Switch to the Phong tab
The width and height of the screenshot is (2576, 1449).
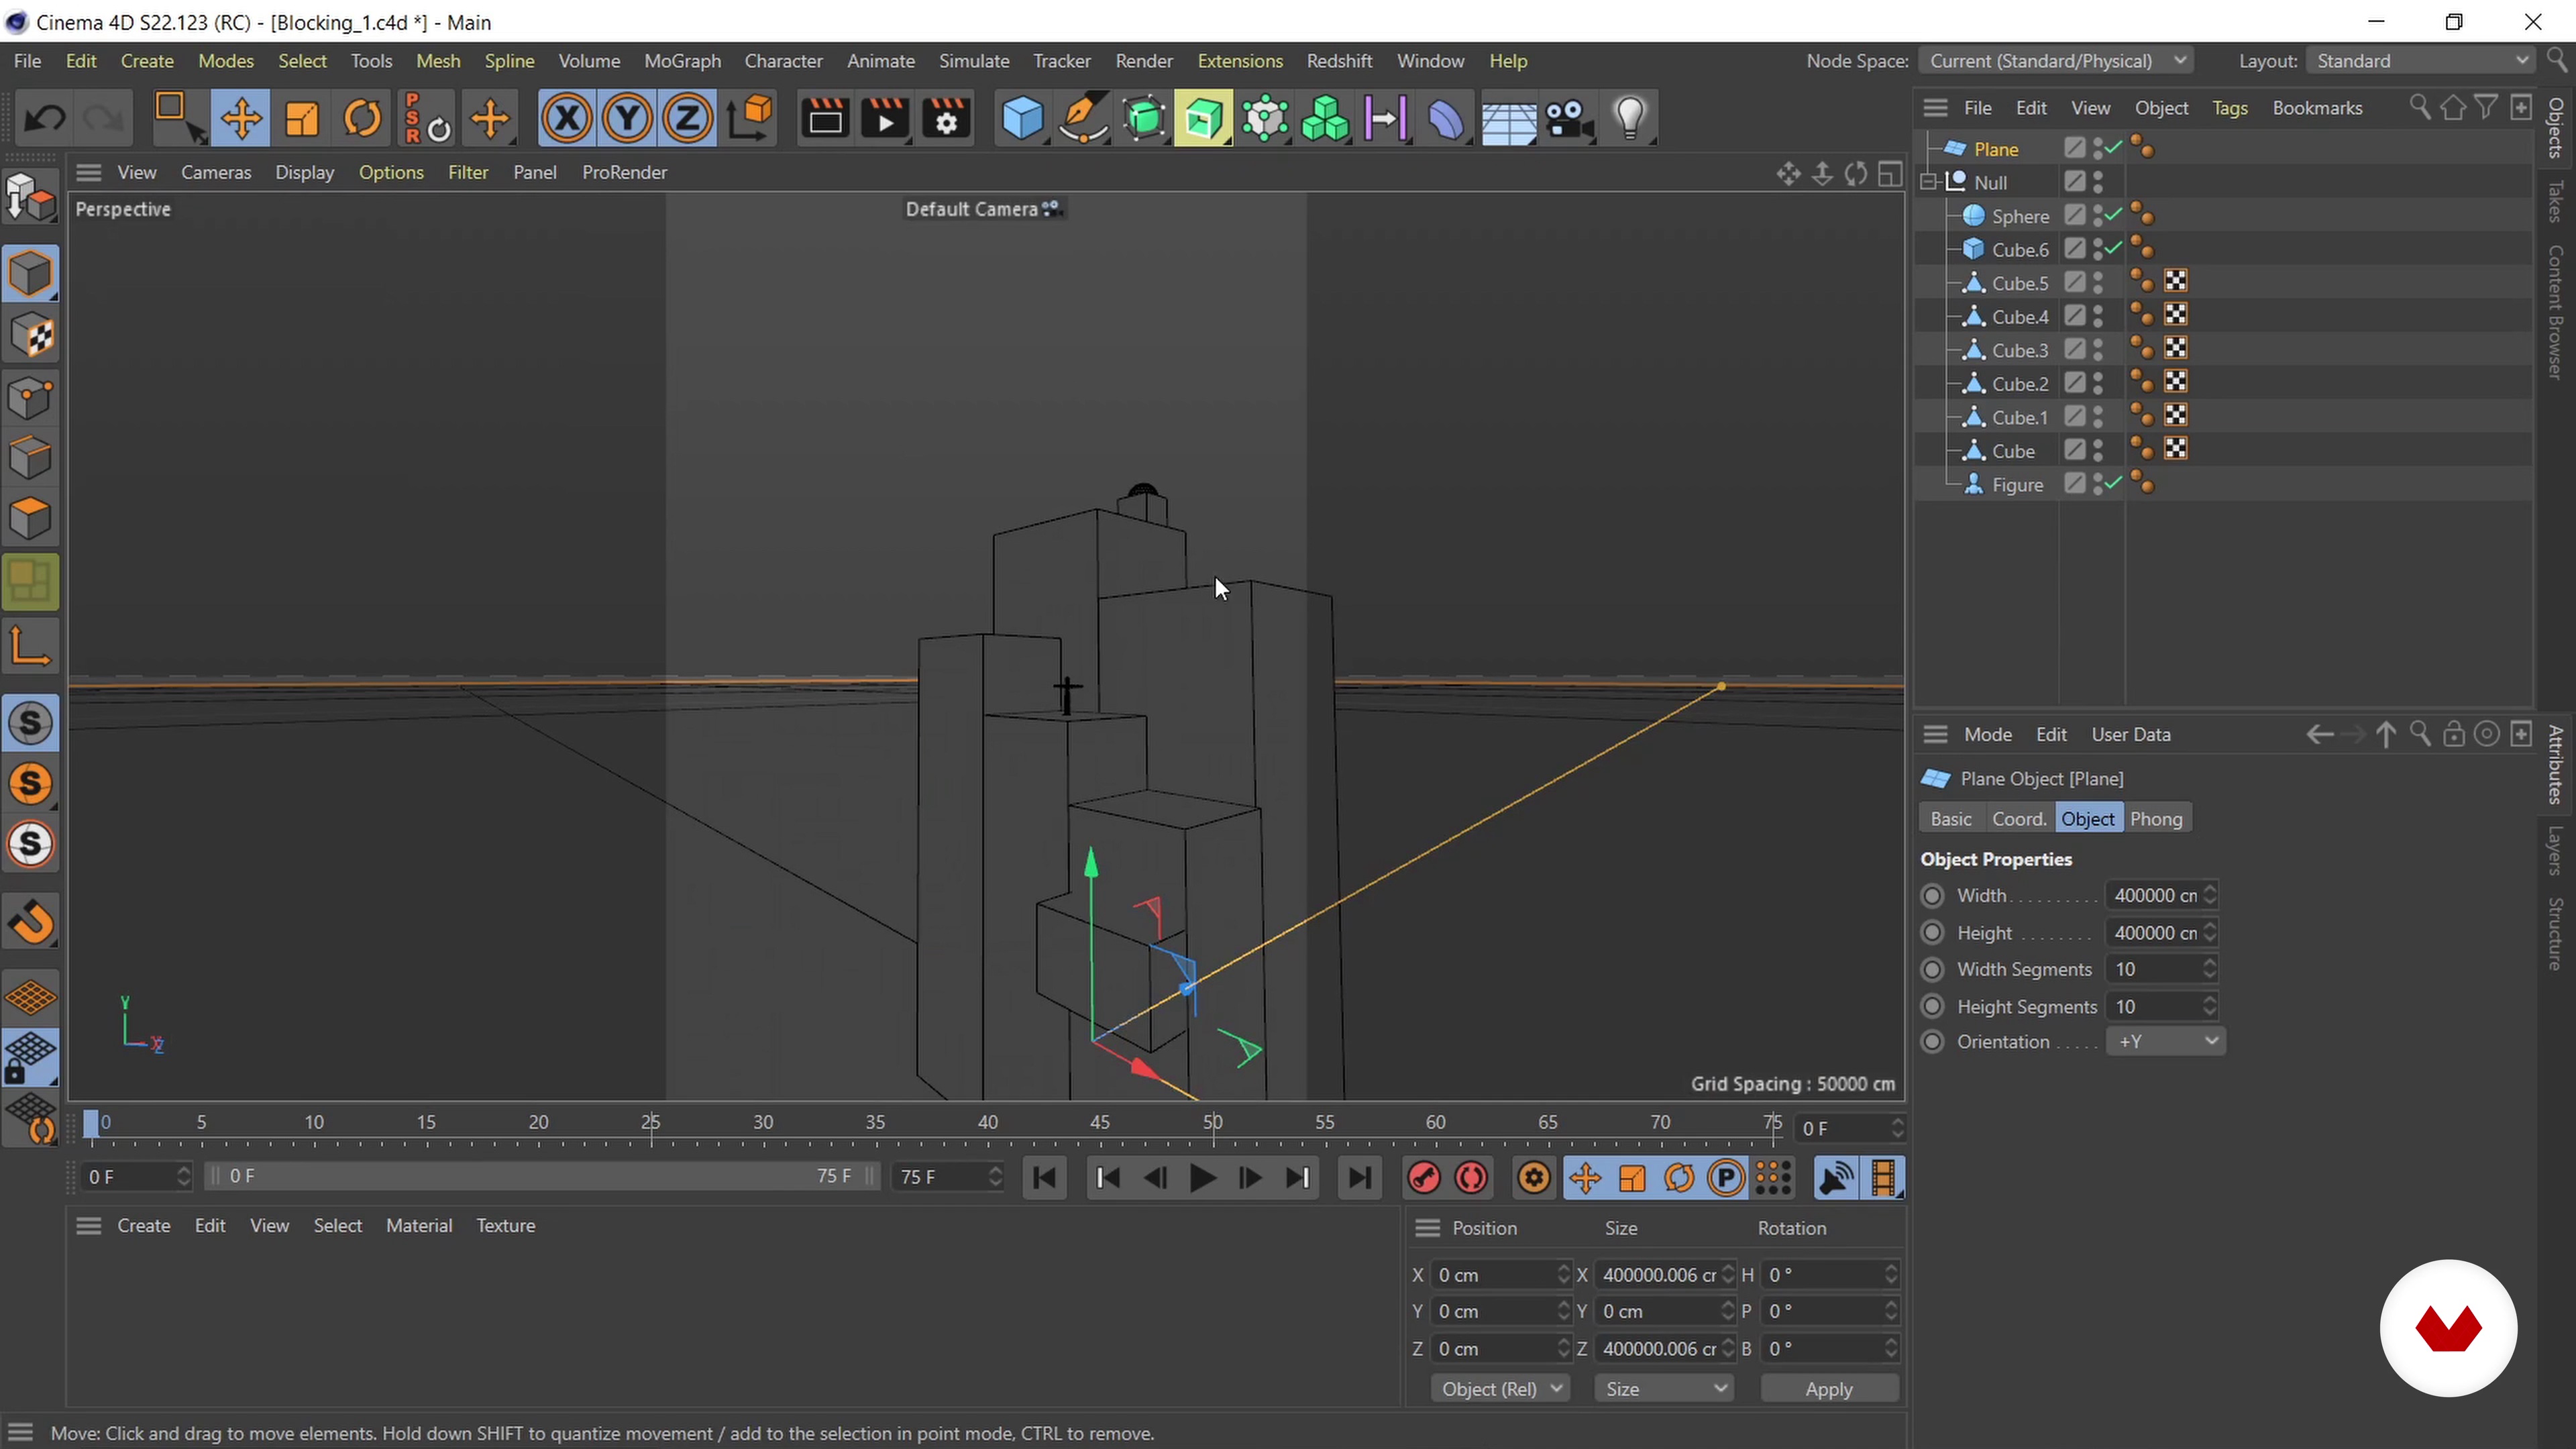pos(2156,819)
